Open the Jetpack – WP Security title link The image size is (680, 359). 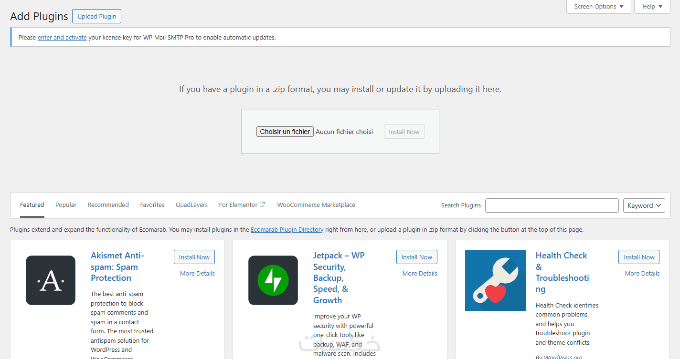(x=339, y=277)
